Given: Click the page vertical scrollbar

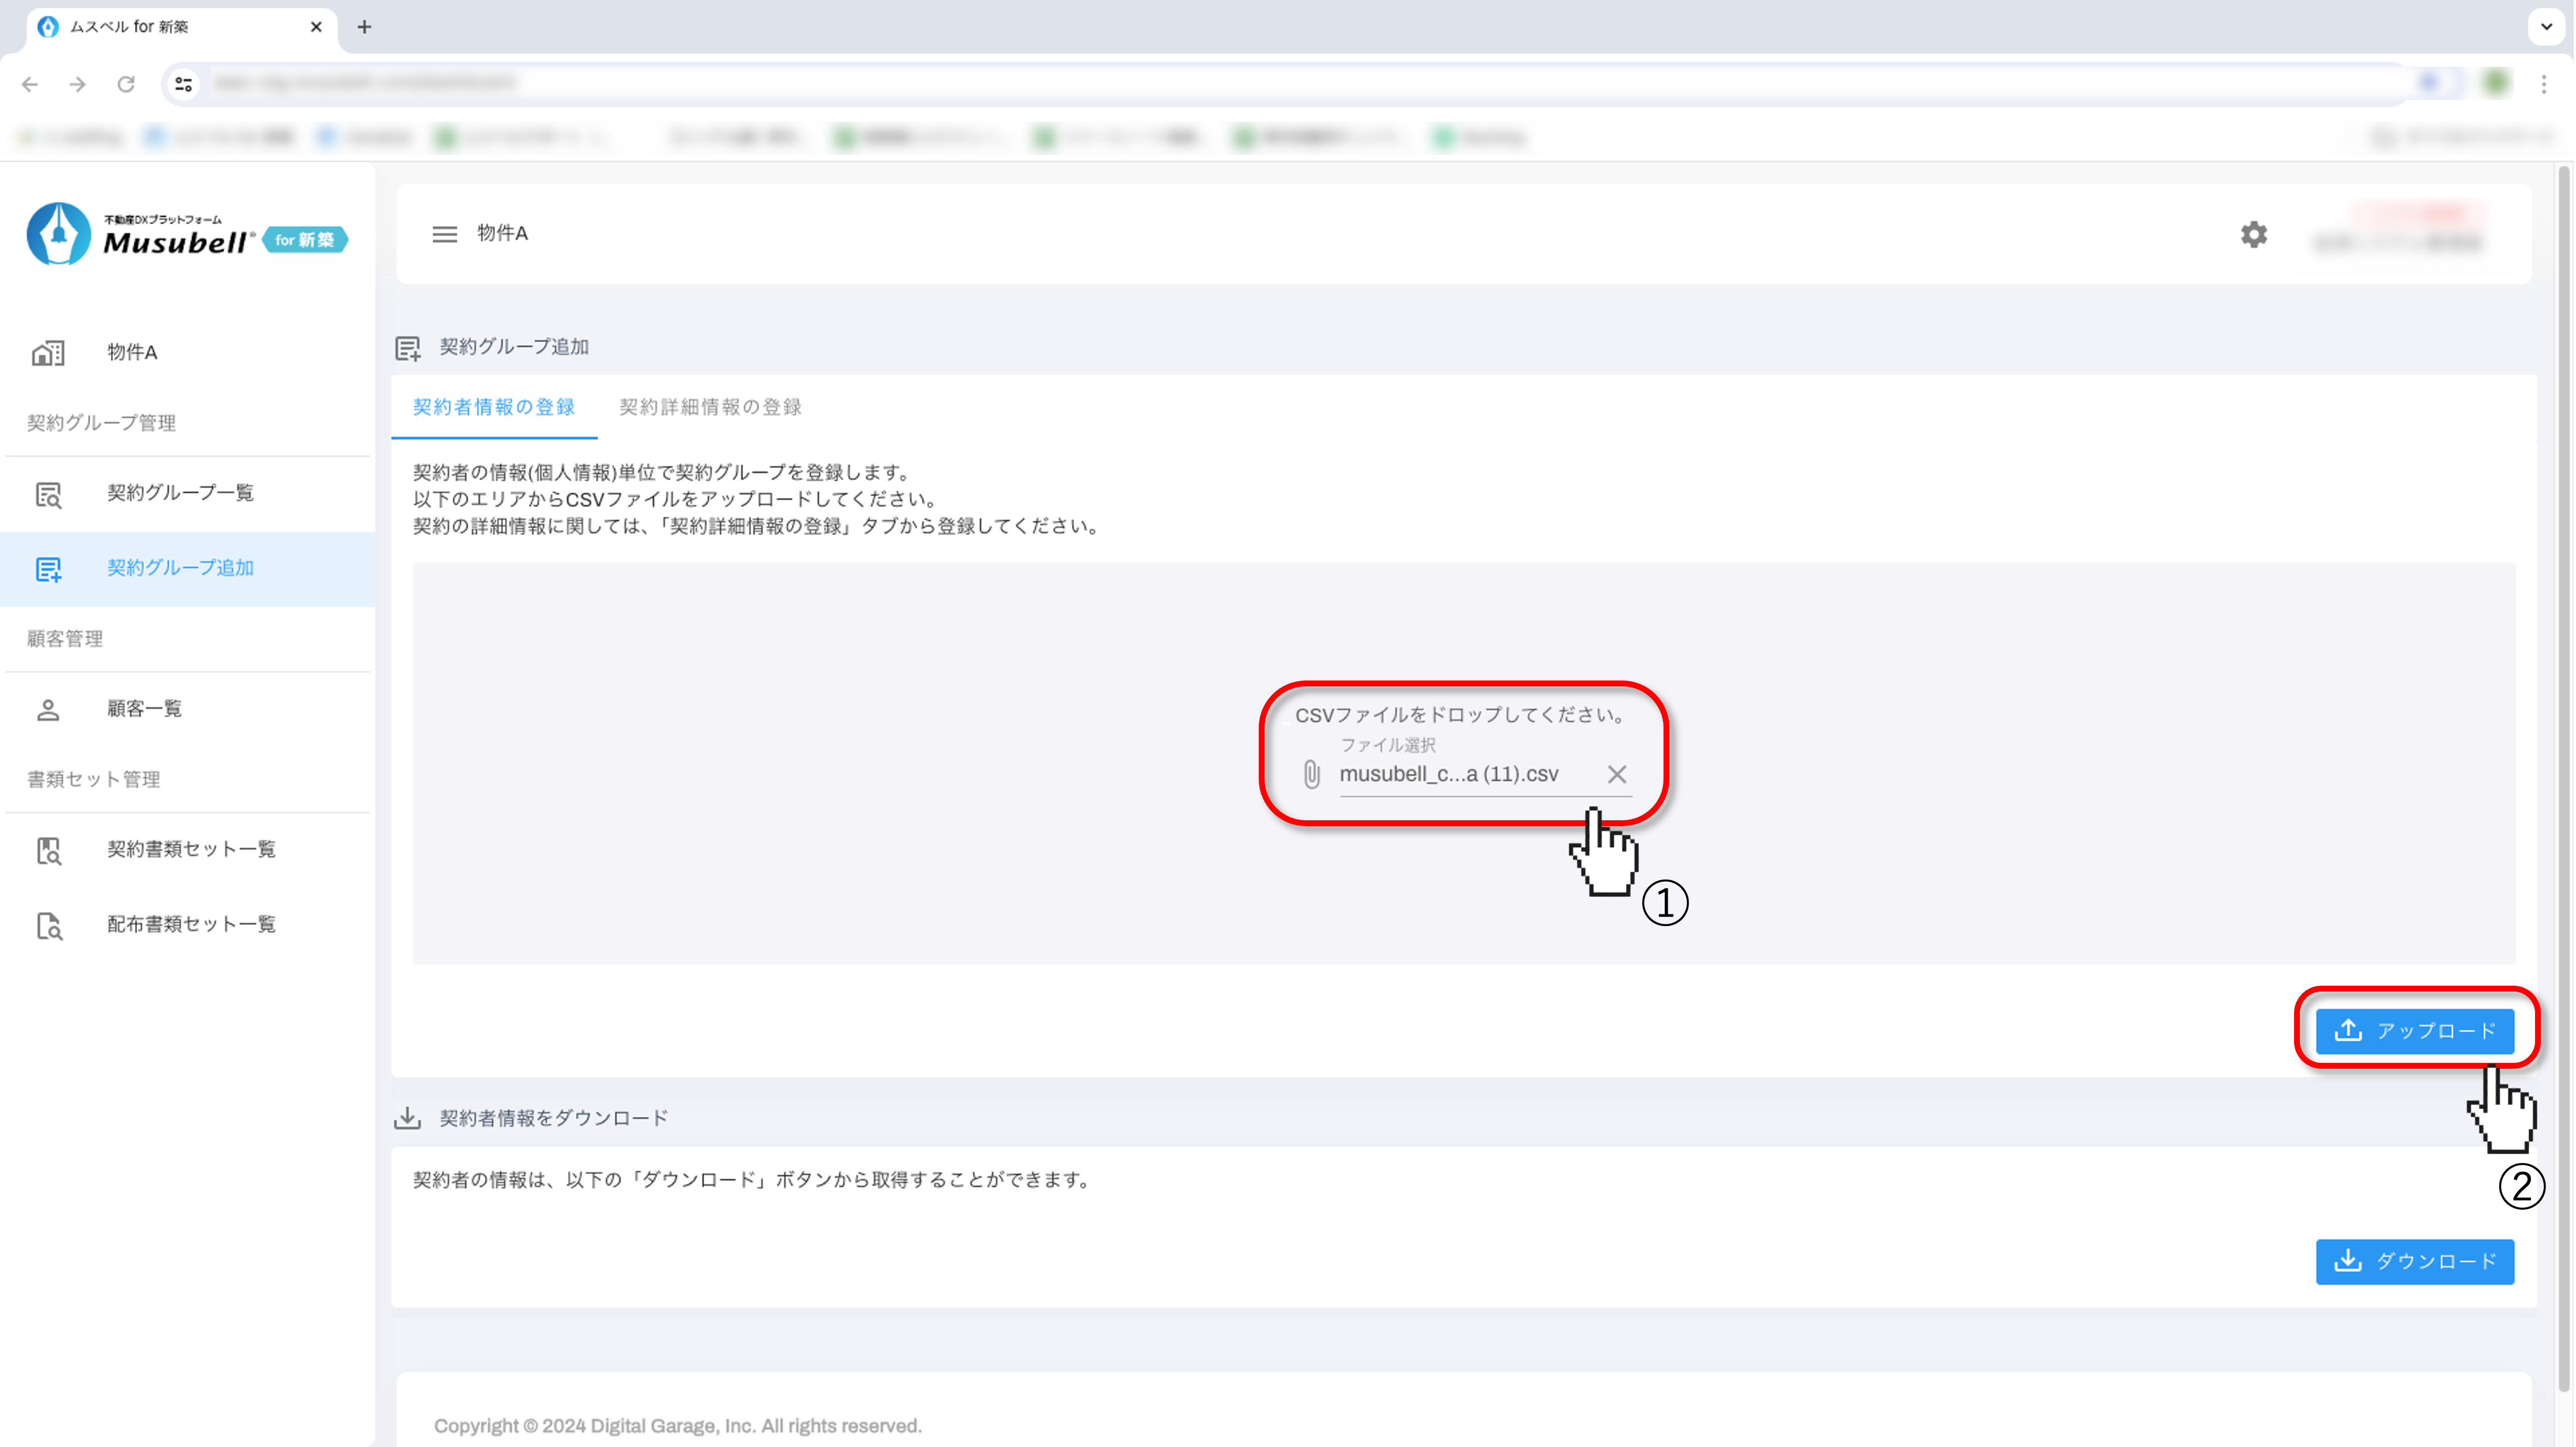Looking at the screenshot, I should tap(2563, 779).
